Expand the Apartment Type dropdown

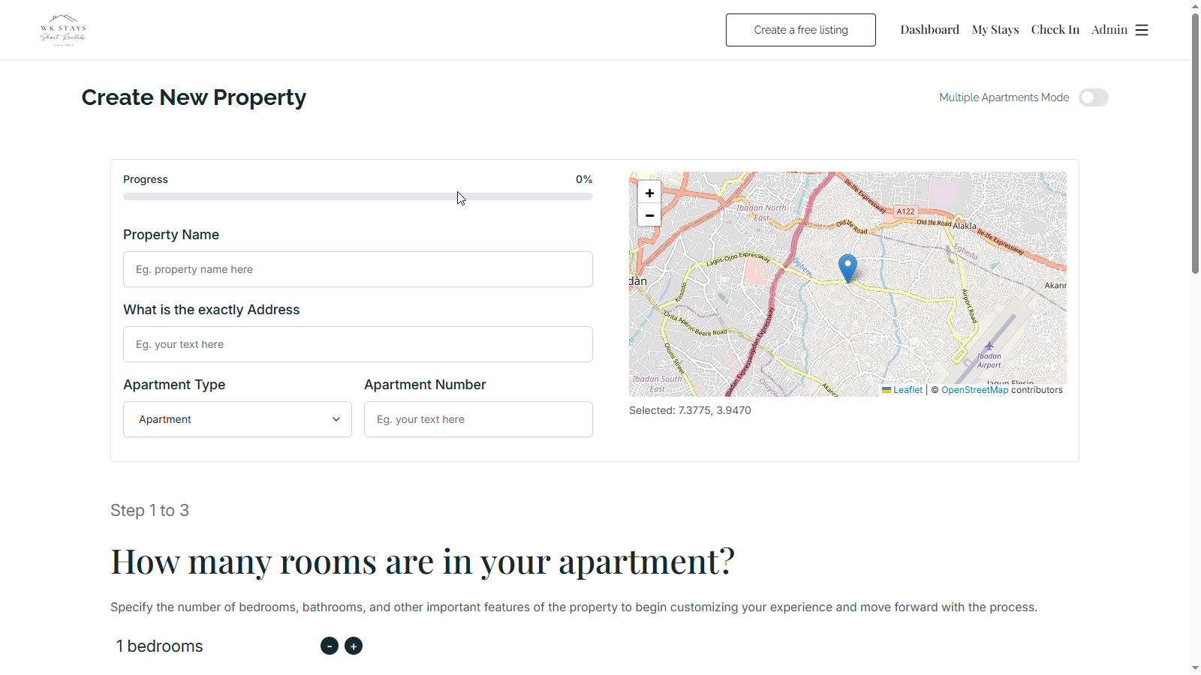tap(237, 419)
